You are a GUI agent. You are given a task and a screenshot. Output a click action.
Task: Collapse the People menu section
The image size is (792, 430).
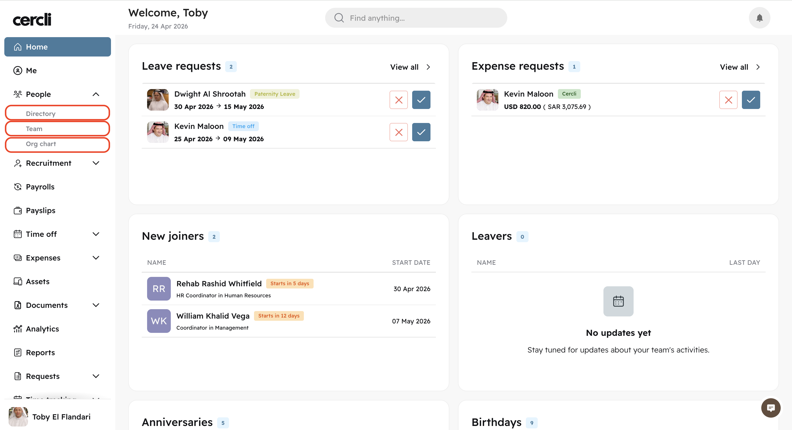96,94
